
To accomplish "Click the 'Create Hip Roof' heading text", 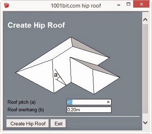I will coord(36,25).
